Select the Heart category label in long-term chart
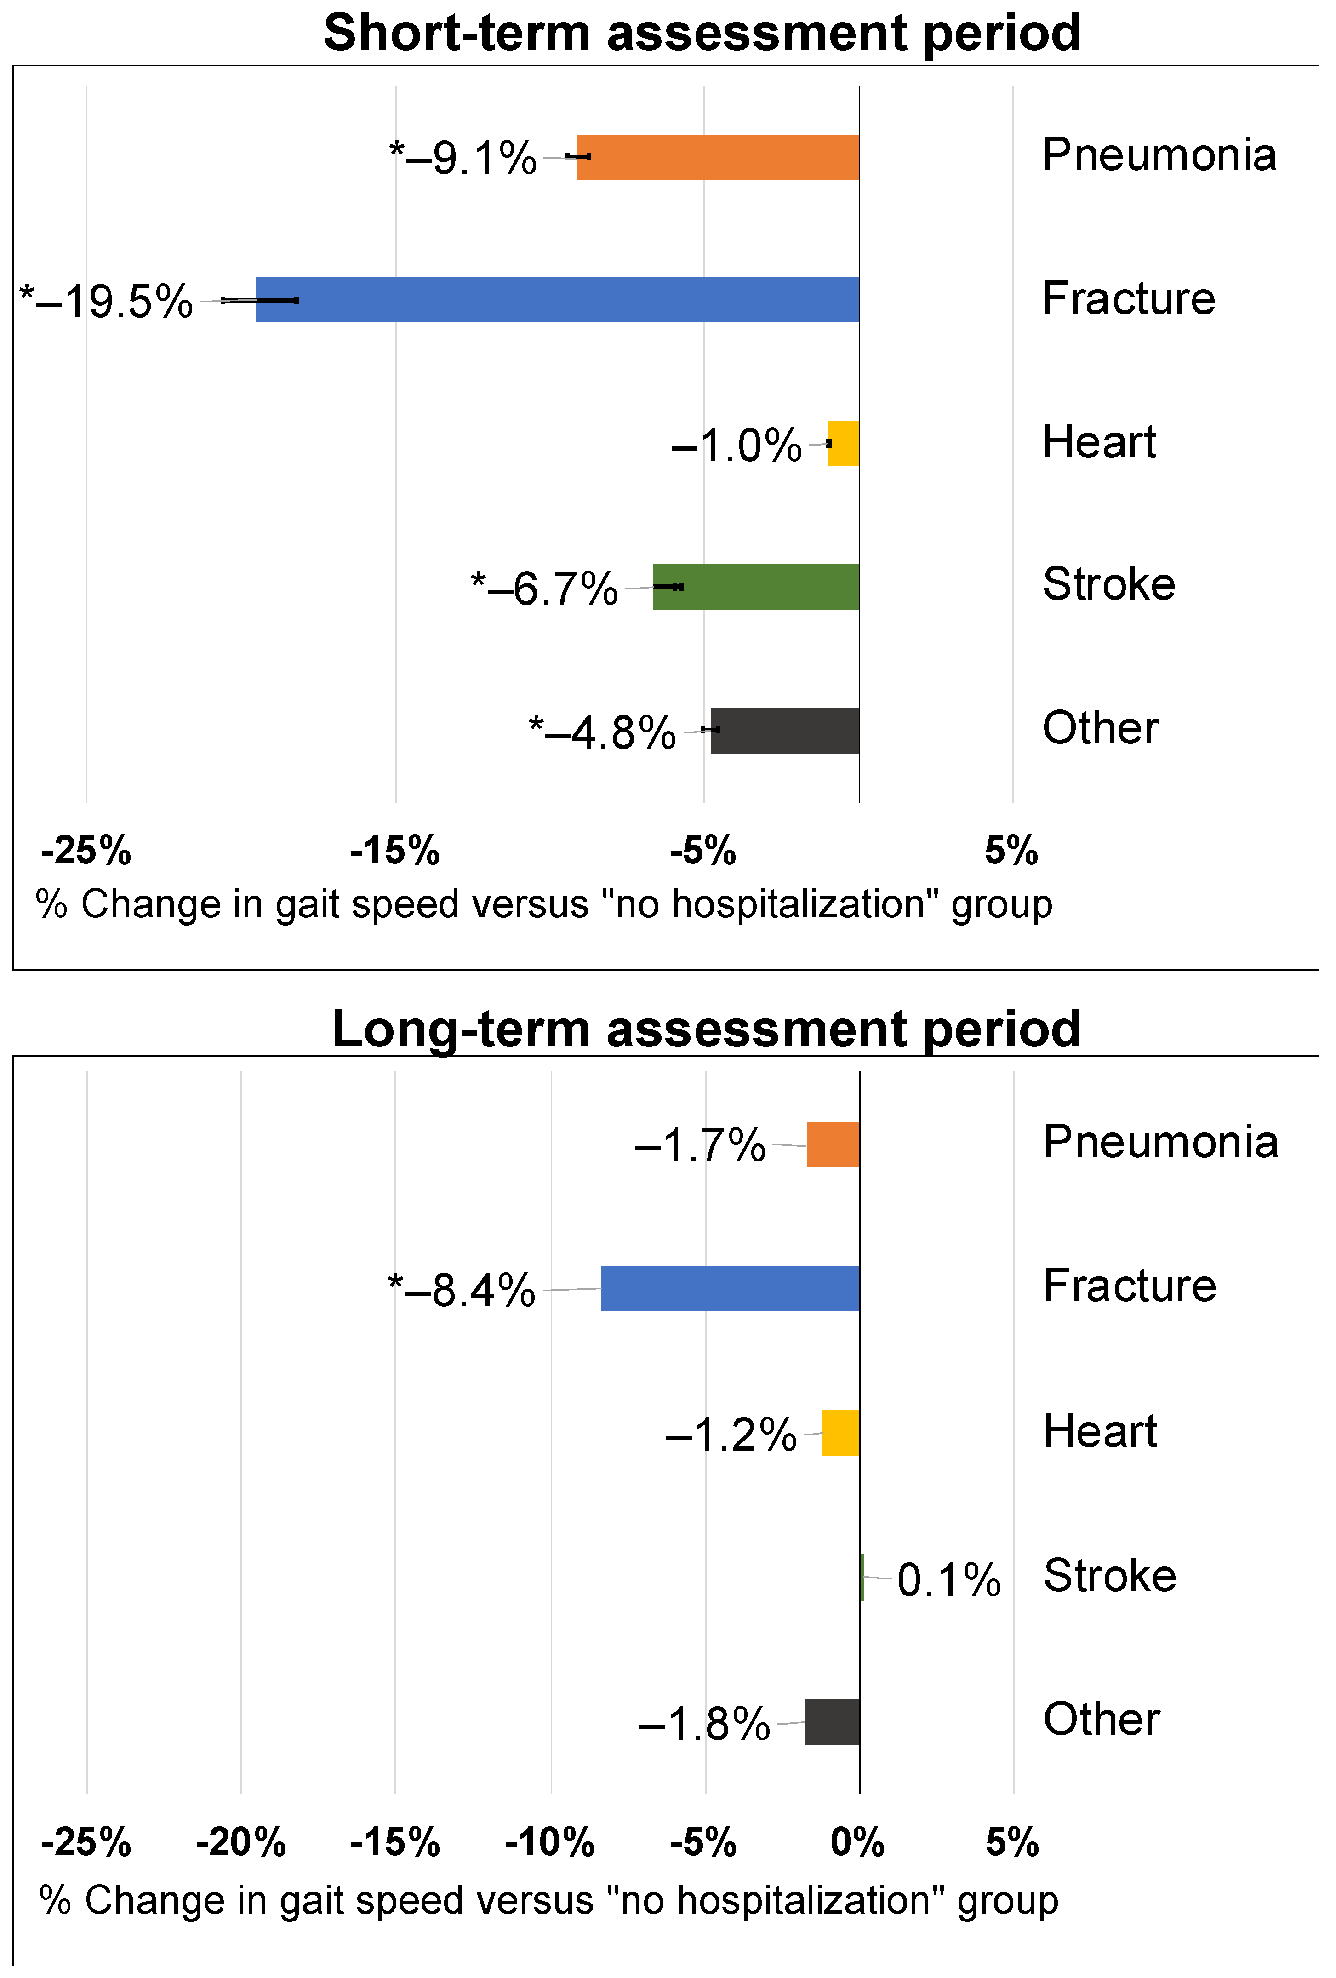 coord(1099,1432)
